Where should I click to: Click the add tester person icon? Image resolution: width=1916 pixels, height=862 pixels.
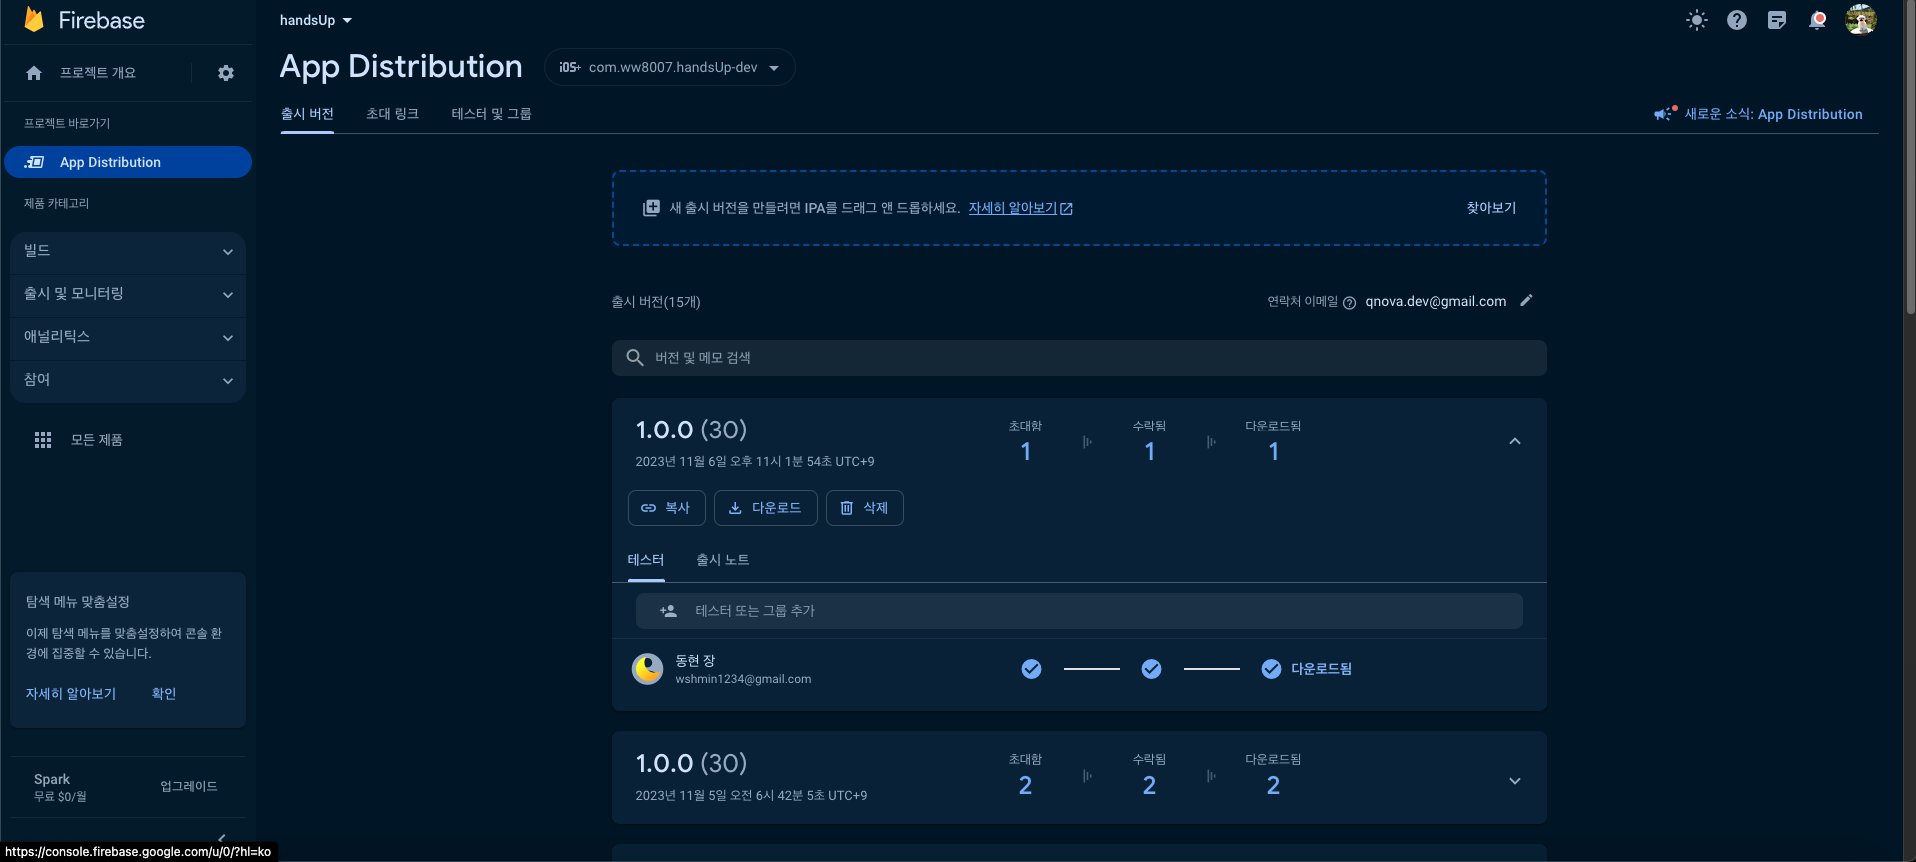pyautogui.click(x=669, y=611)
